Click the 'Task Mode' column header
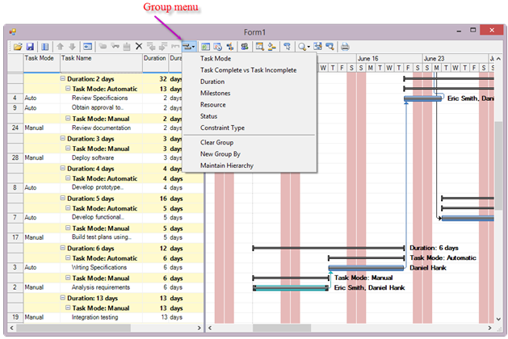508x339 pixels. [40, 58]
